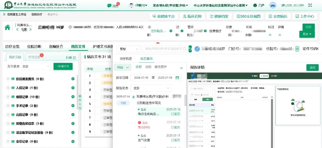
Task: Launch the AI assistant robot icon
Action: [272, 5]
